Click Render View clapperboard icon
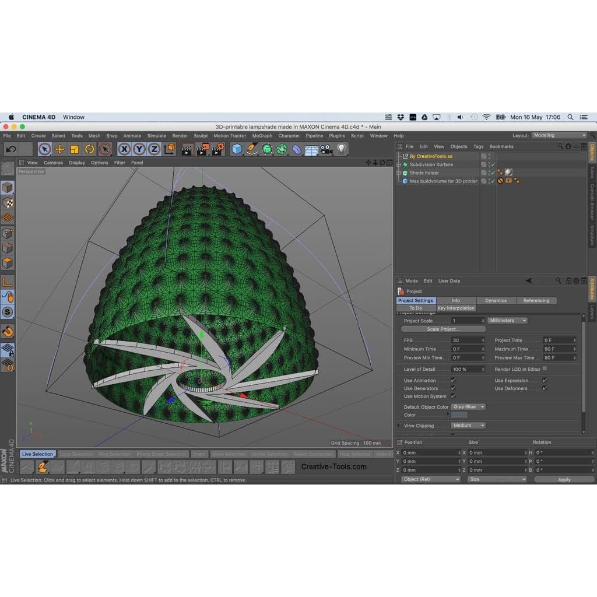 click(x=187, y=149)
